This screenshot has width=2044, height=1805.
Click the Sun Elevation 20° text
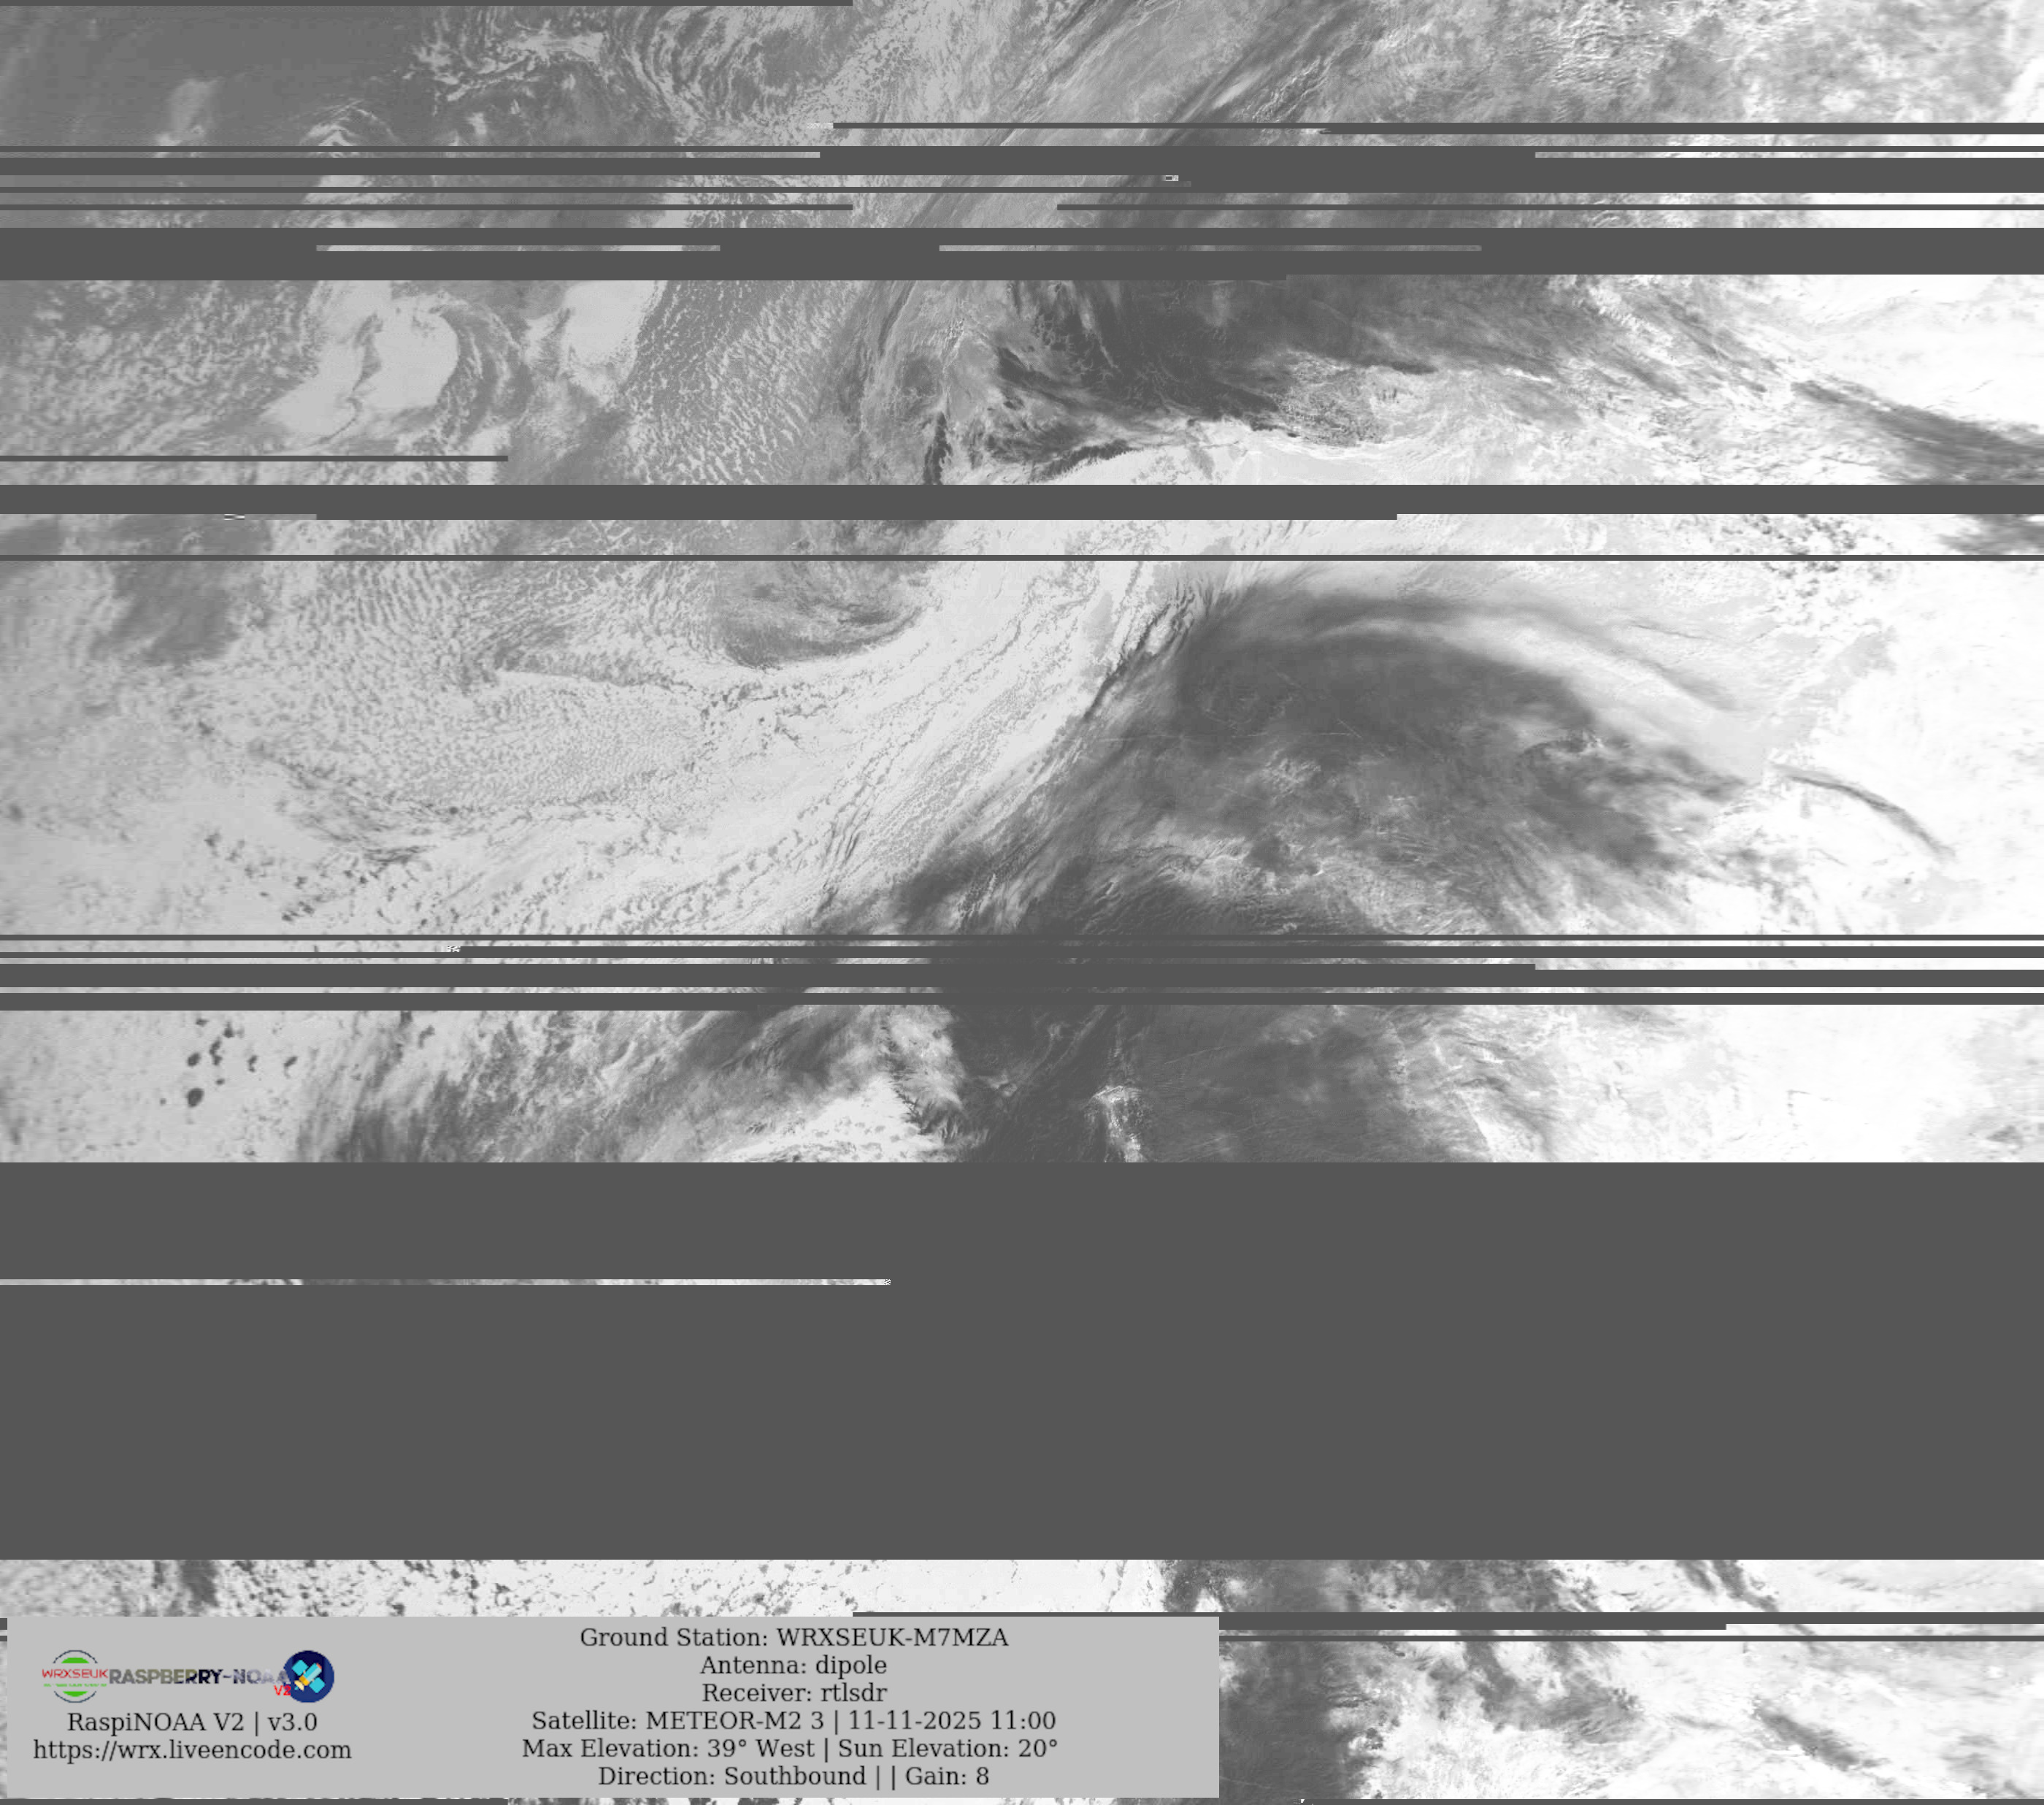[947, 1748]
